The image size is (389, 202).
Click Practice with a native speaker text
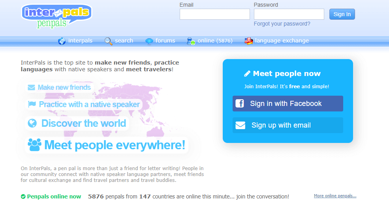[89, 104]
